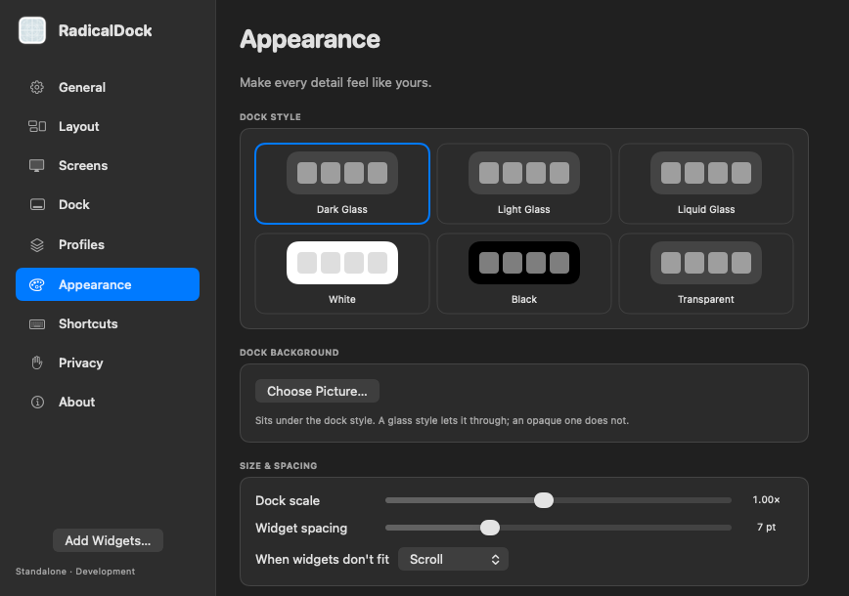
Task: Click the RadicalDock title text
Action: click(x=105, y=31)
